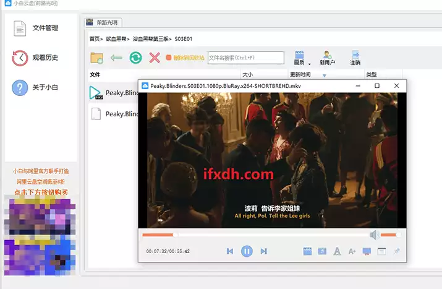Skip to the next video

pos(264,251)
